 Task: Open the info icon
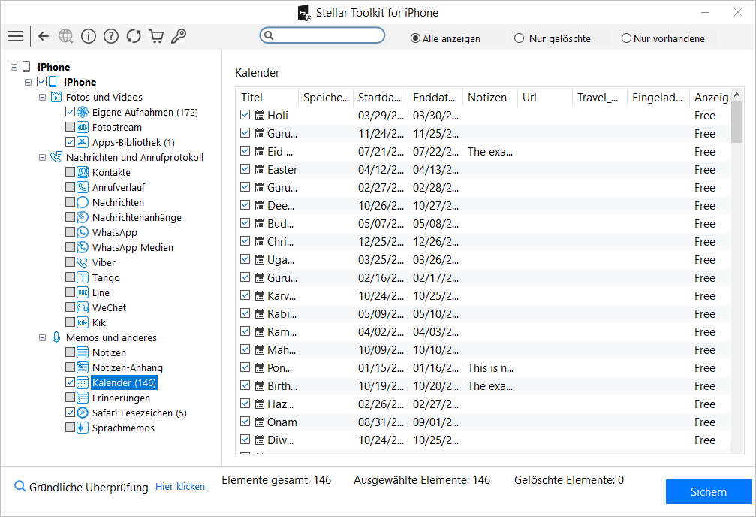click(x=89, y=36)
